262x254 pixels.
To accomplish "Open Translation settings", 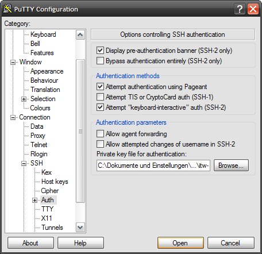I will tap(45, 90).
